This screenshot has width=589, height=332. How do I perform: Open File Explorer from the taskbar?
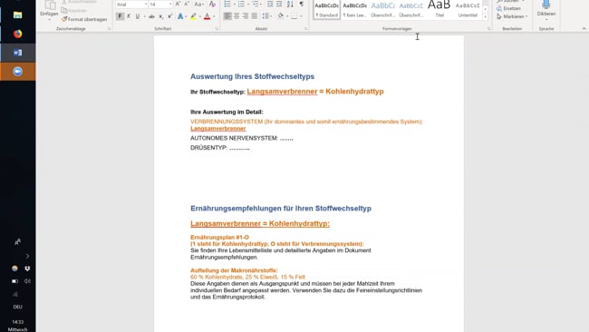(17, 15)
